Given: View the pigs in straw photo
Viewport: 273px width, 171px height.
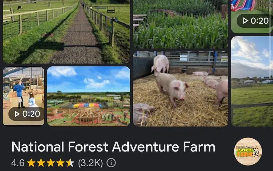Looking at the screenshot, I should [x=181, y=89].
